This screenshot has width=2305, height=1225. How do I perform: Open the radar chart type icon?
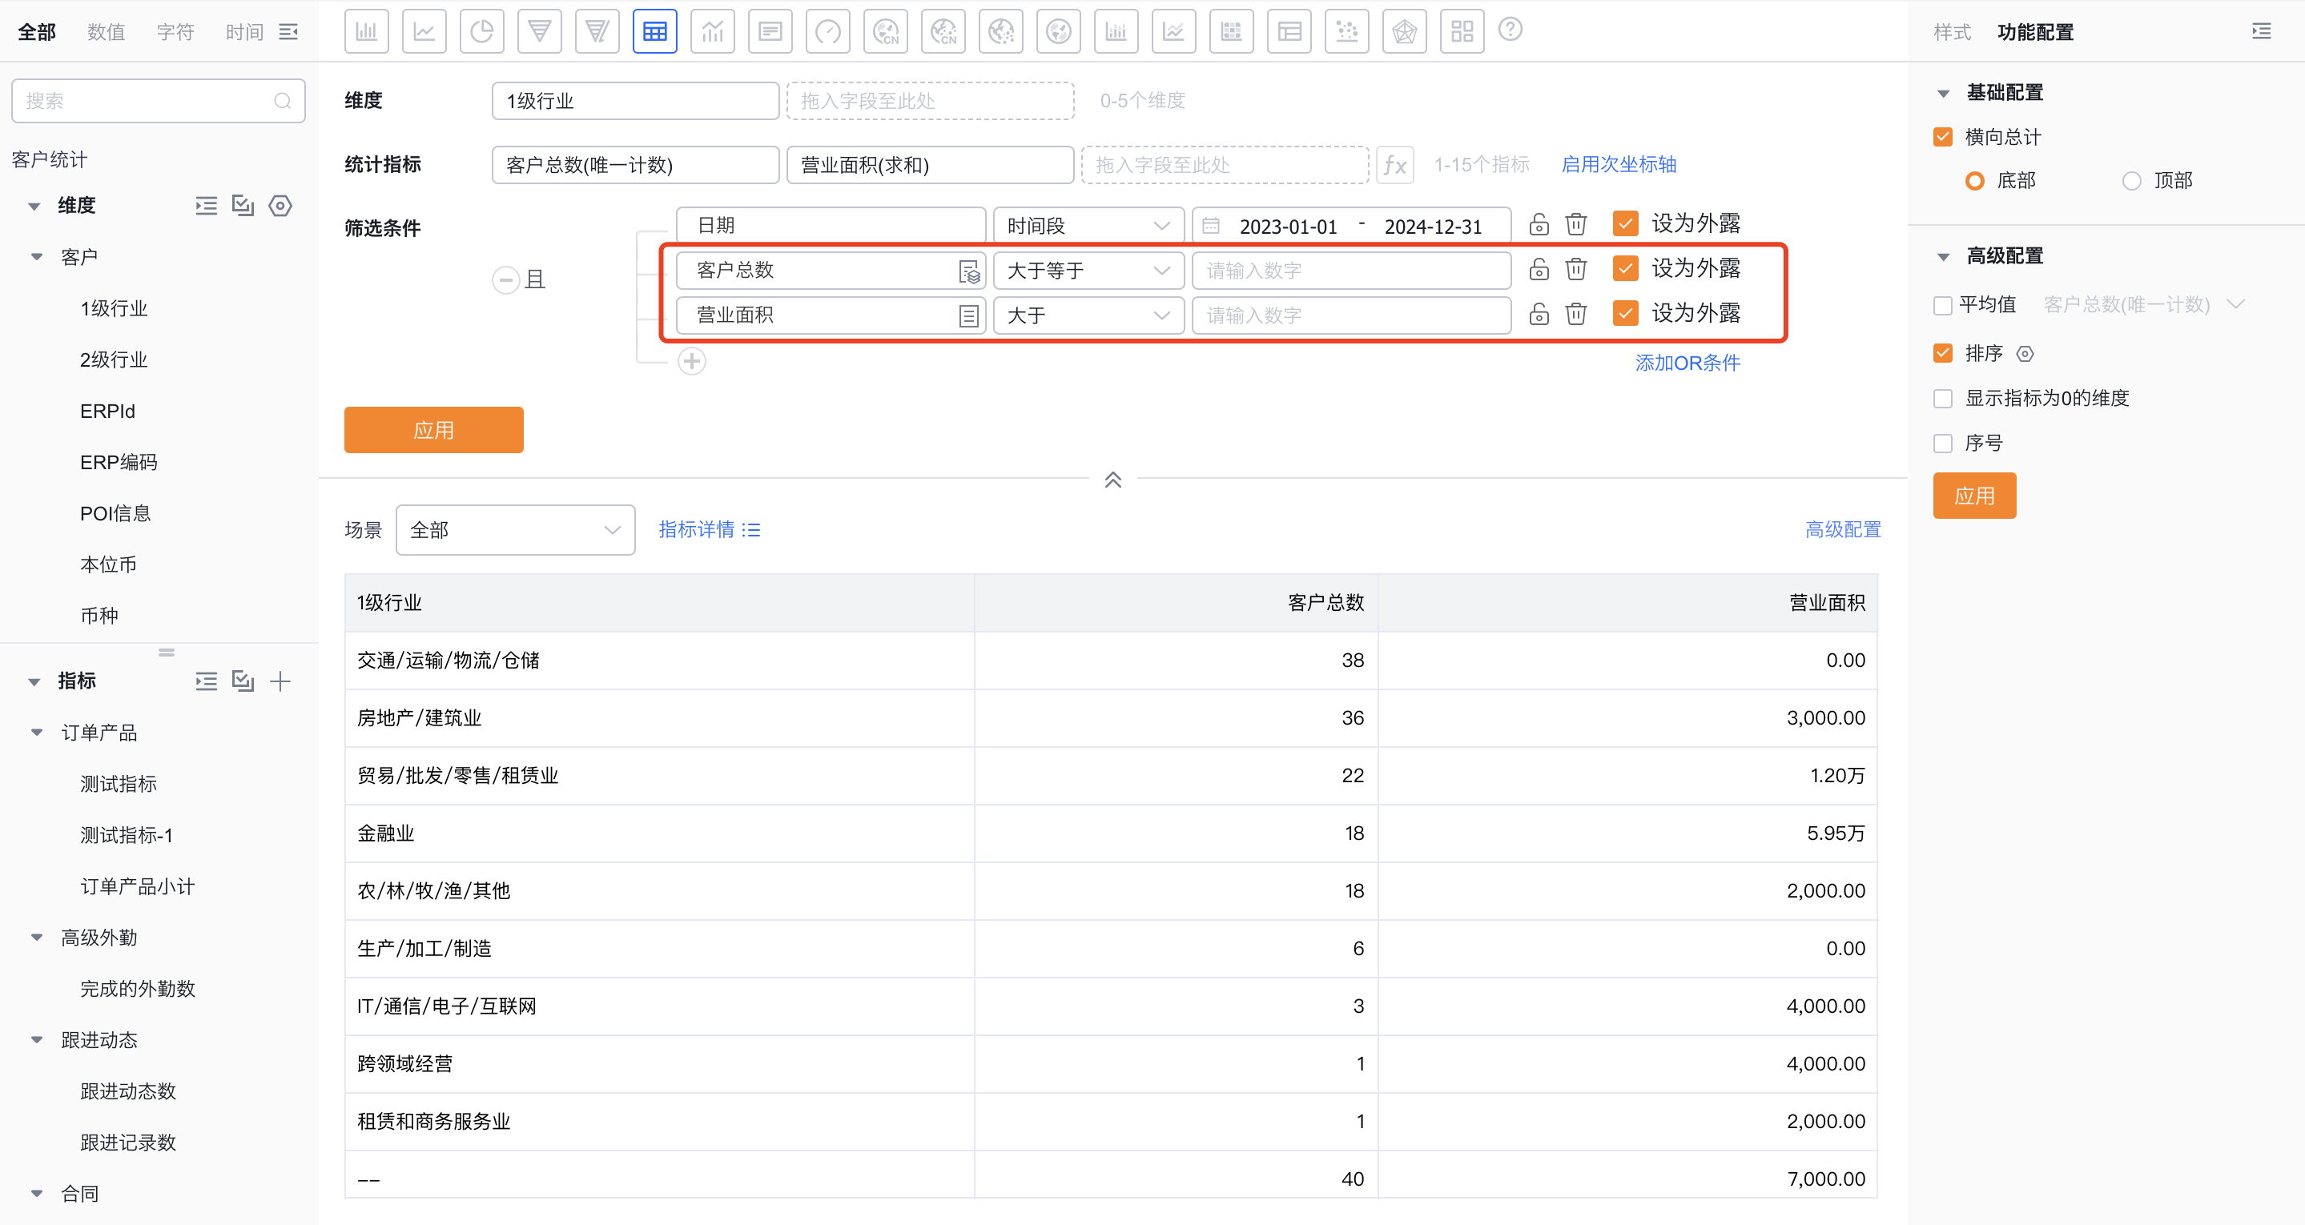1404,30
